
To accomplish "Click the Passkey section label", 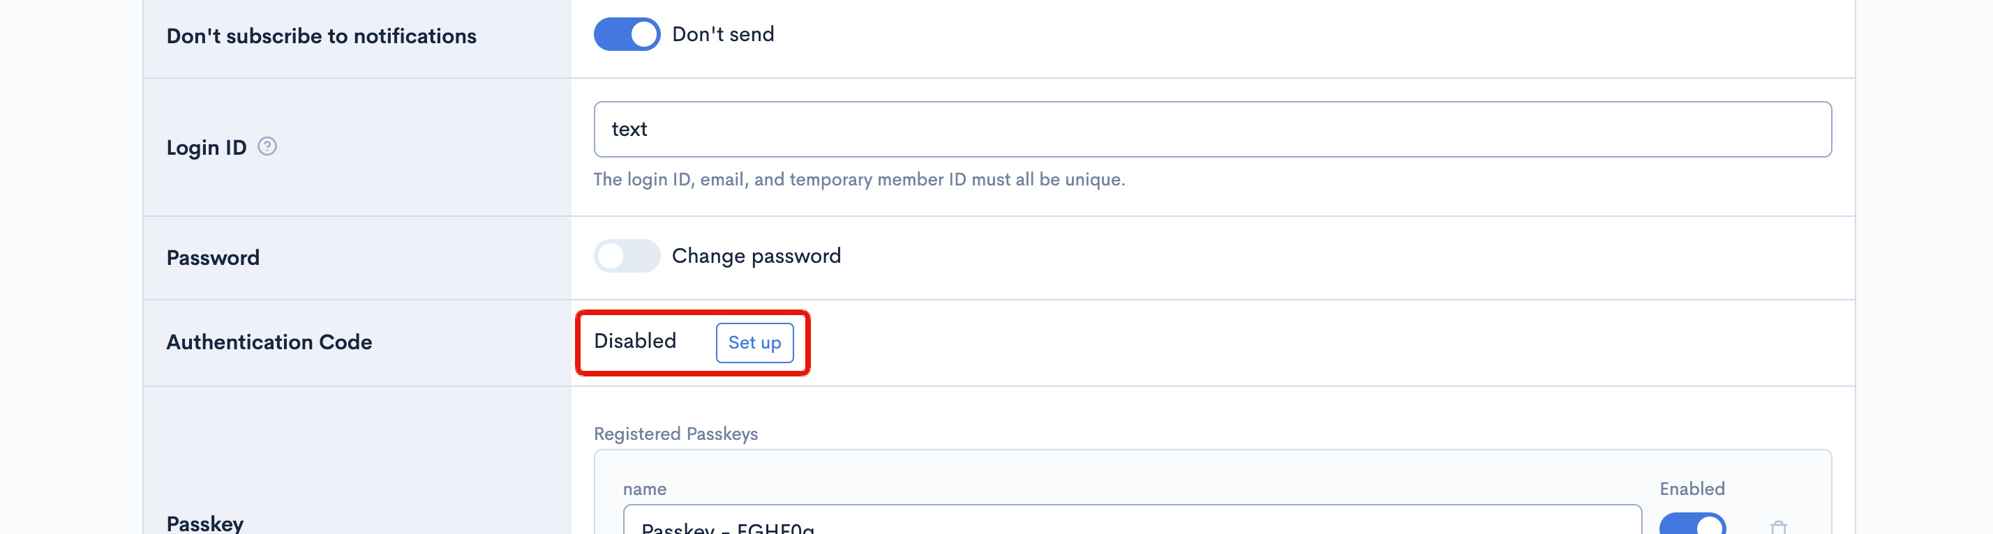I will coord(204,523).
